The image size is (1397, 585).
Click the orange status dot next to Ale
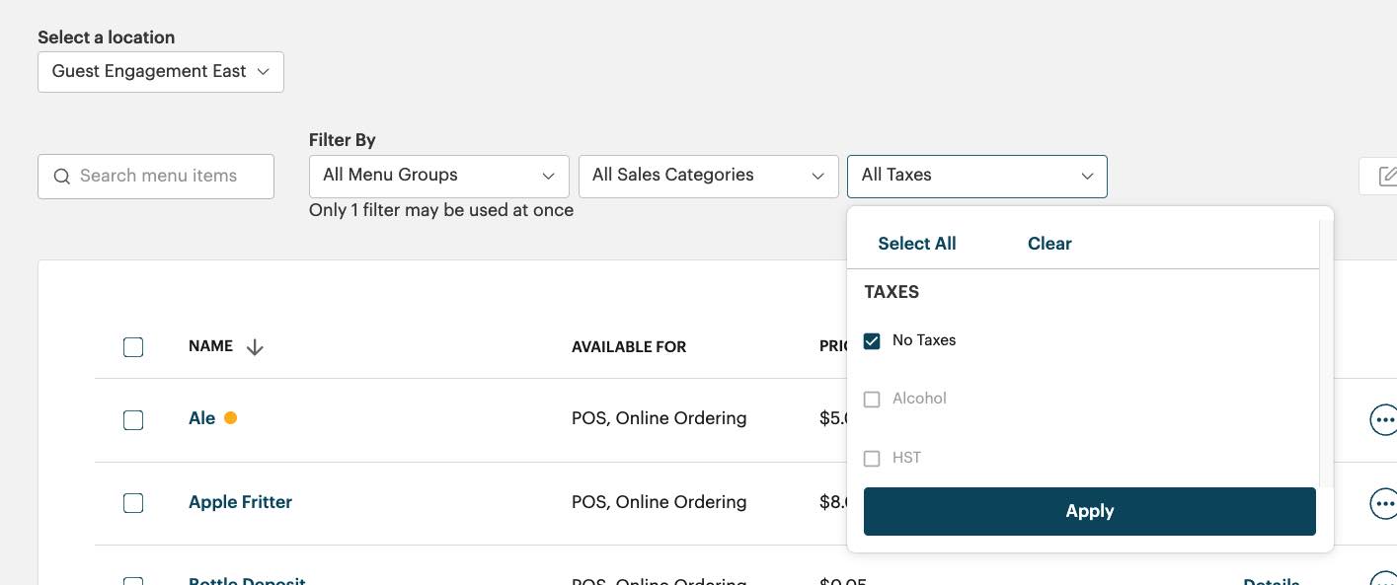pyautogui.click(x=230, y=417)
